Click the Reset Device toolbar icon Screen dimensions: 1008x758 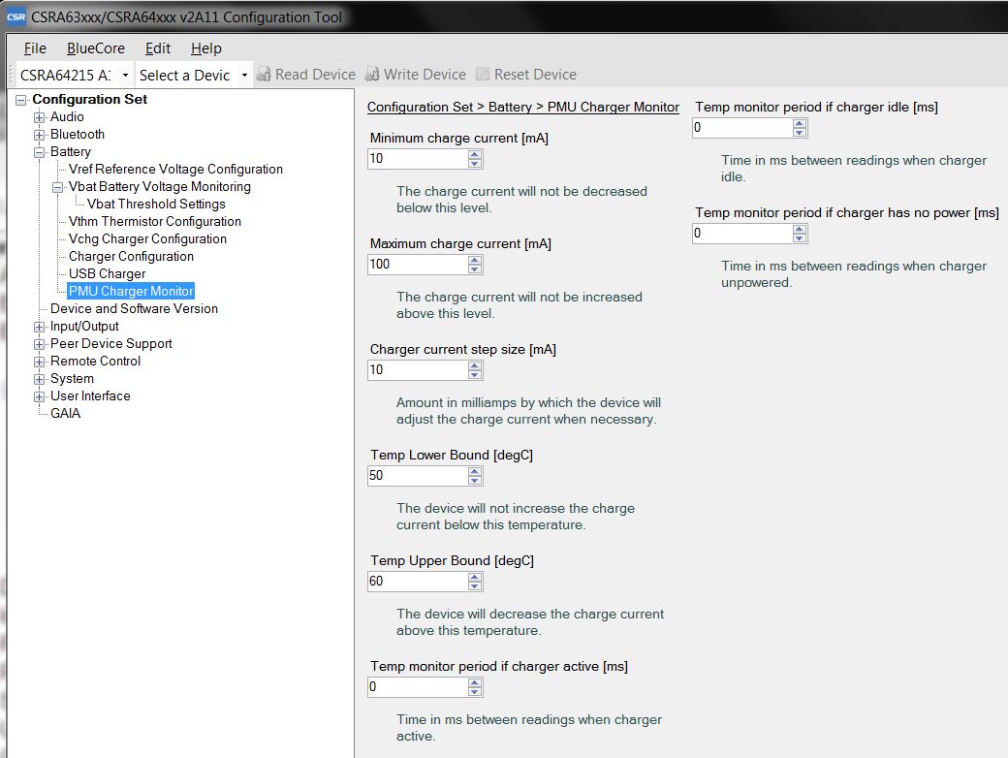[x=483, y=75]
